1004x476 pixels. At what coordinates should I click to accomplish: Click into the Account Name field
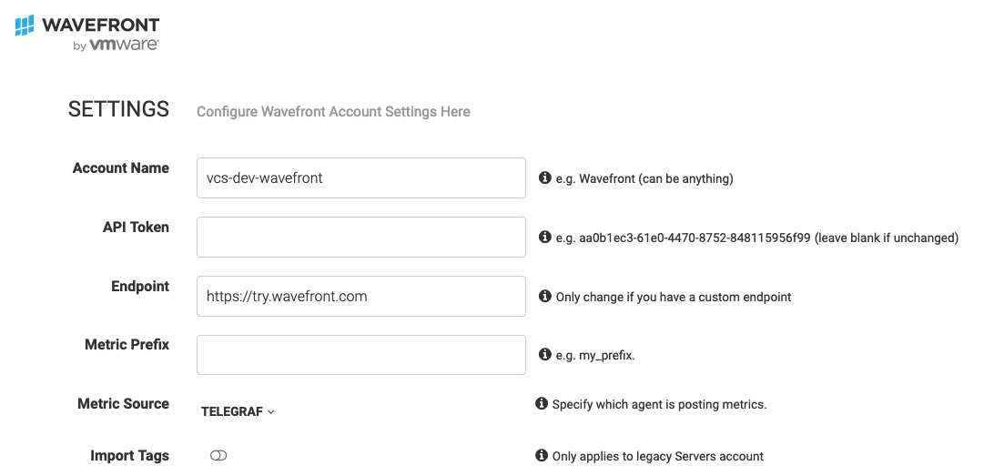361,178
